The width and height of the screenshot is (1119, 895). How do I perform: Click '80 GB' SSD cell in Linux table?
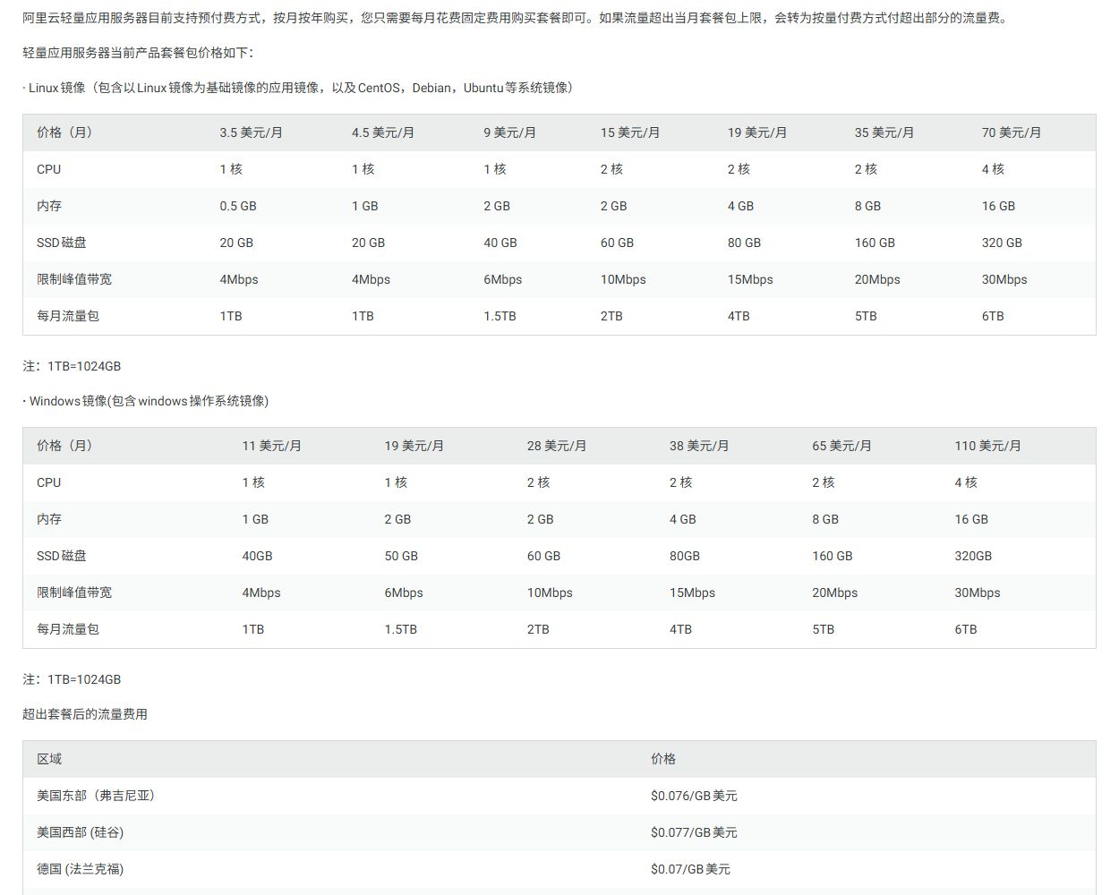tap(744, 243)
